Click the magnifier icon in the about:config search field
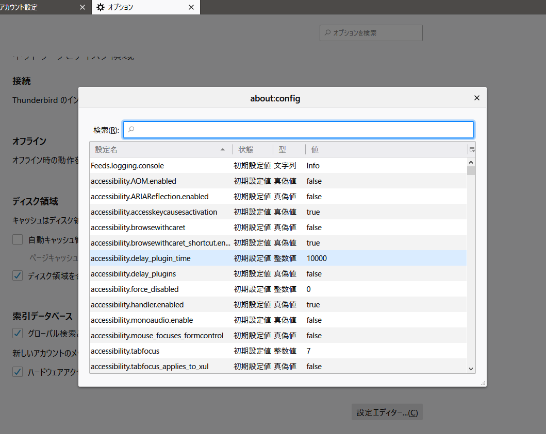This screenshot has width=546, height=434. (x=130, y=130)
